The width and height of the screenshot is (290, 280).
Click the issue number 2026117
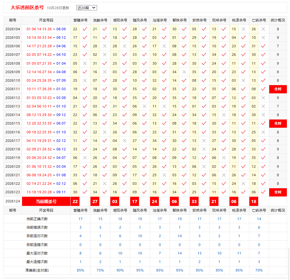tap(13, 141)
